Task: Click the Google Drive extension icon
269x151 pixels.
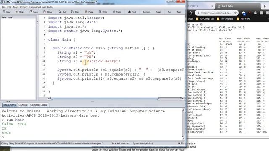Action: 256,13
